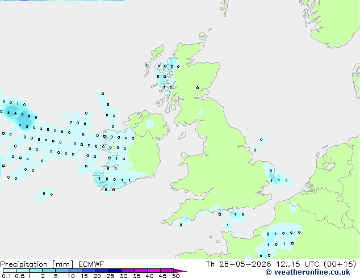Click the purple arrow tip above 50
This screenshot has height=278, width=360.
[x=180, y=271]
